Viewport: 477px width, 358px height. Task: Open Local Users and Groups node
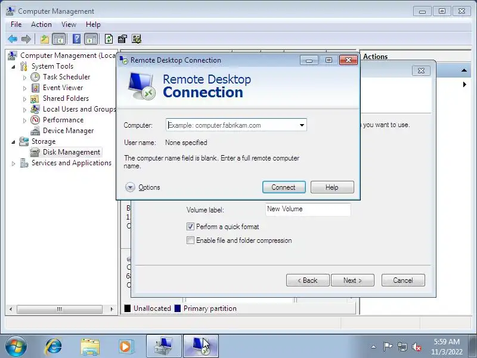pyautogui.click(x=79, y=109)
